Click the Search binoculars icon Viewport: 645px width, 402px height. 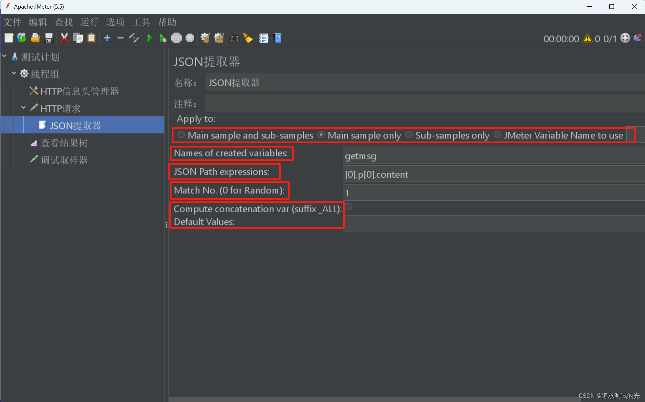[x=235, y=38]
